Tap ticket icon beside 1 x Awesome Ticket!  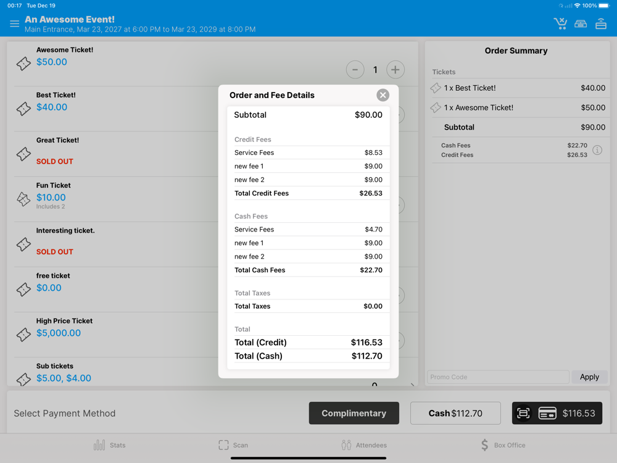[436, 107]
